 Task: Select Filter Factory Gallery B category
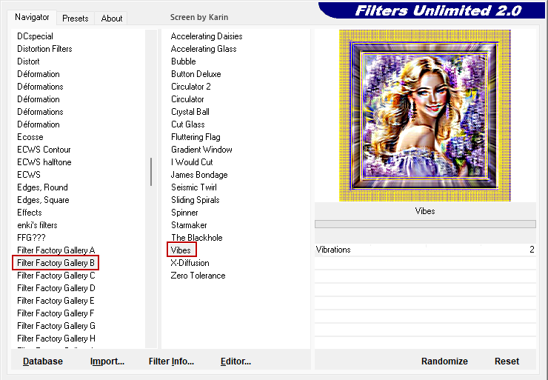tap(56, 263)
